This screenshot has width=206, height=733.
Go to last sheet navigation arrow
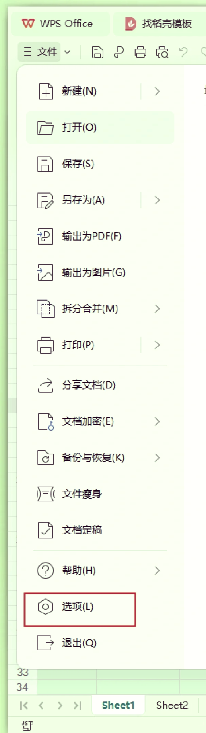point(78,705)
